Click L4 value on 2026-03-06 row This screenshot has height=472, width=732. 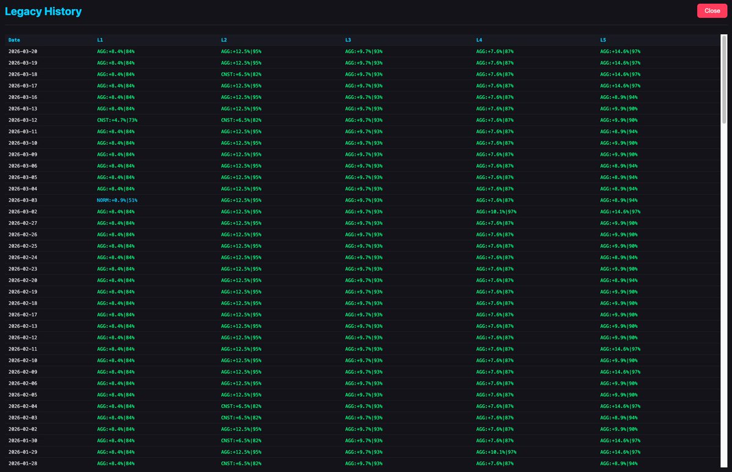click(x=495, y=165)
